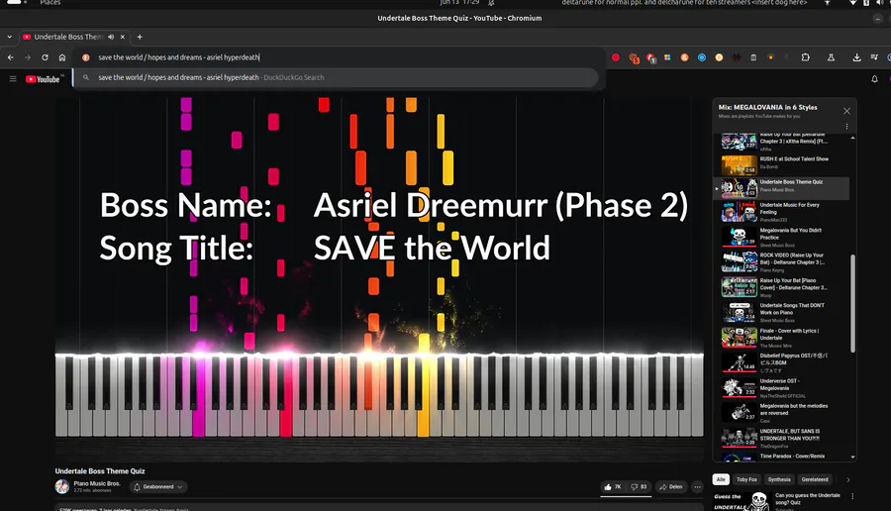Play Underverse OST - Megalovania
Viewport: 891px width, 511px height.
(x=785, y=387)
